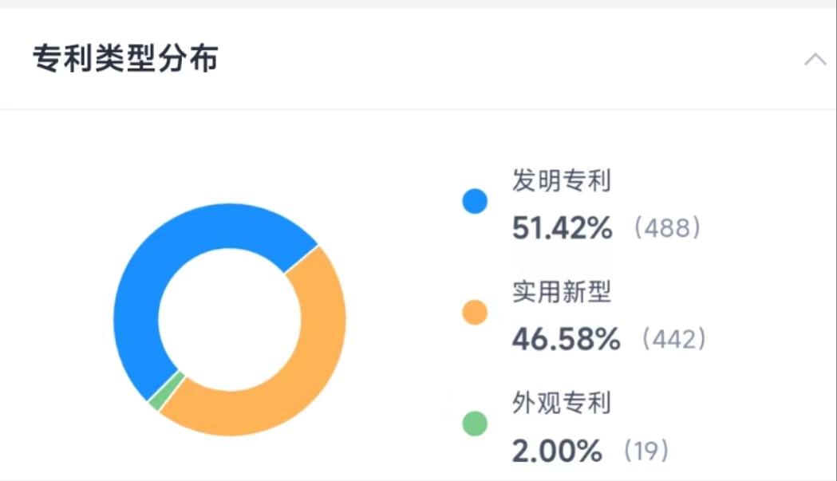This screenshot has width=837, height=481.
Task: Open the (19) design patent count
Action: pyautogui.click(x=645, y=451)
